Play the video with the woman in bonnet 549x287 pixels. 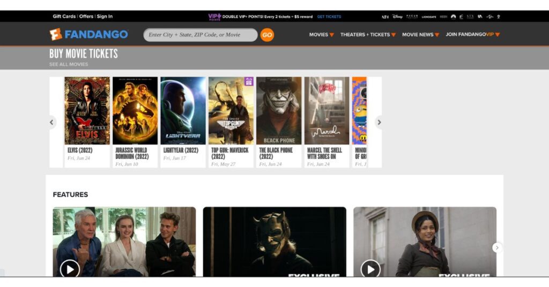coord(370,269)
